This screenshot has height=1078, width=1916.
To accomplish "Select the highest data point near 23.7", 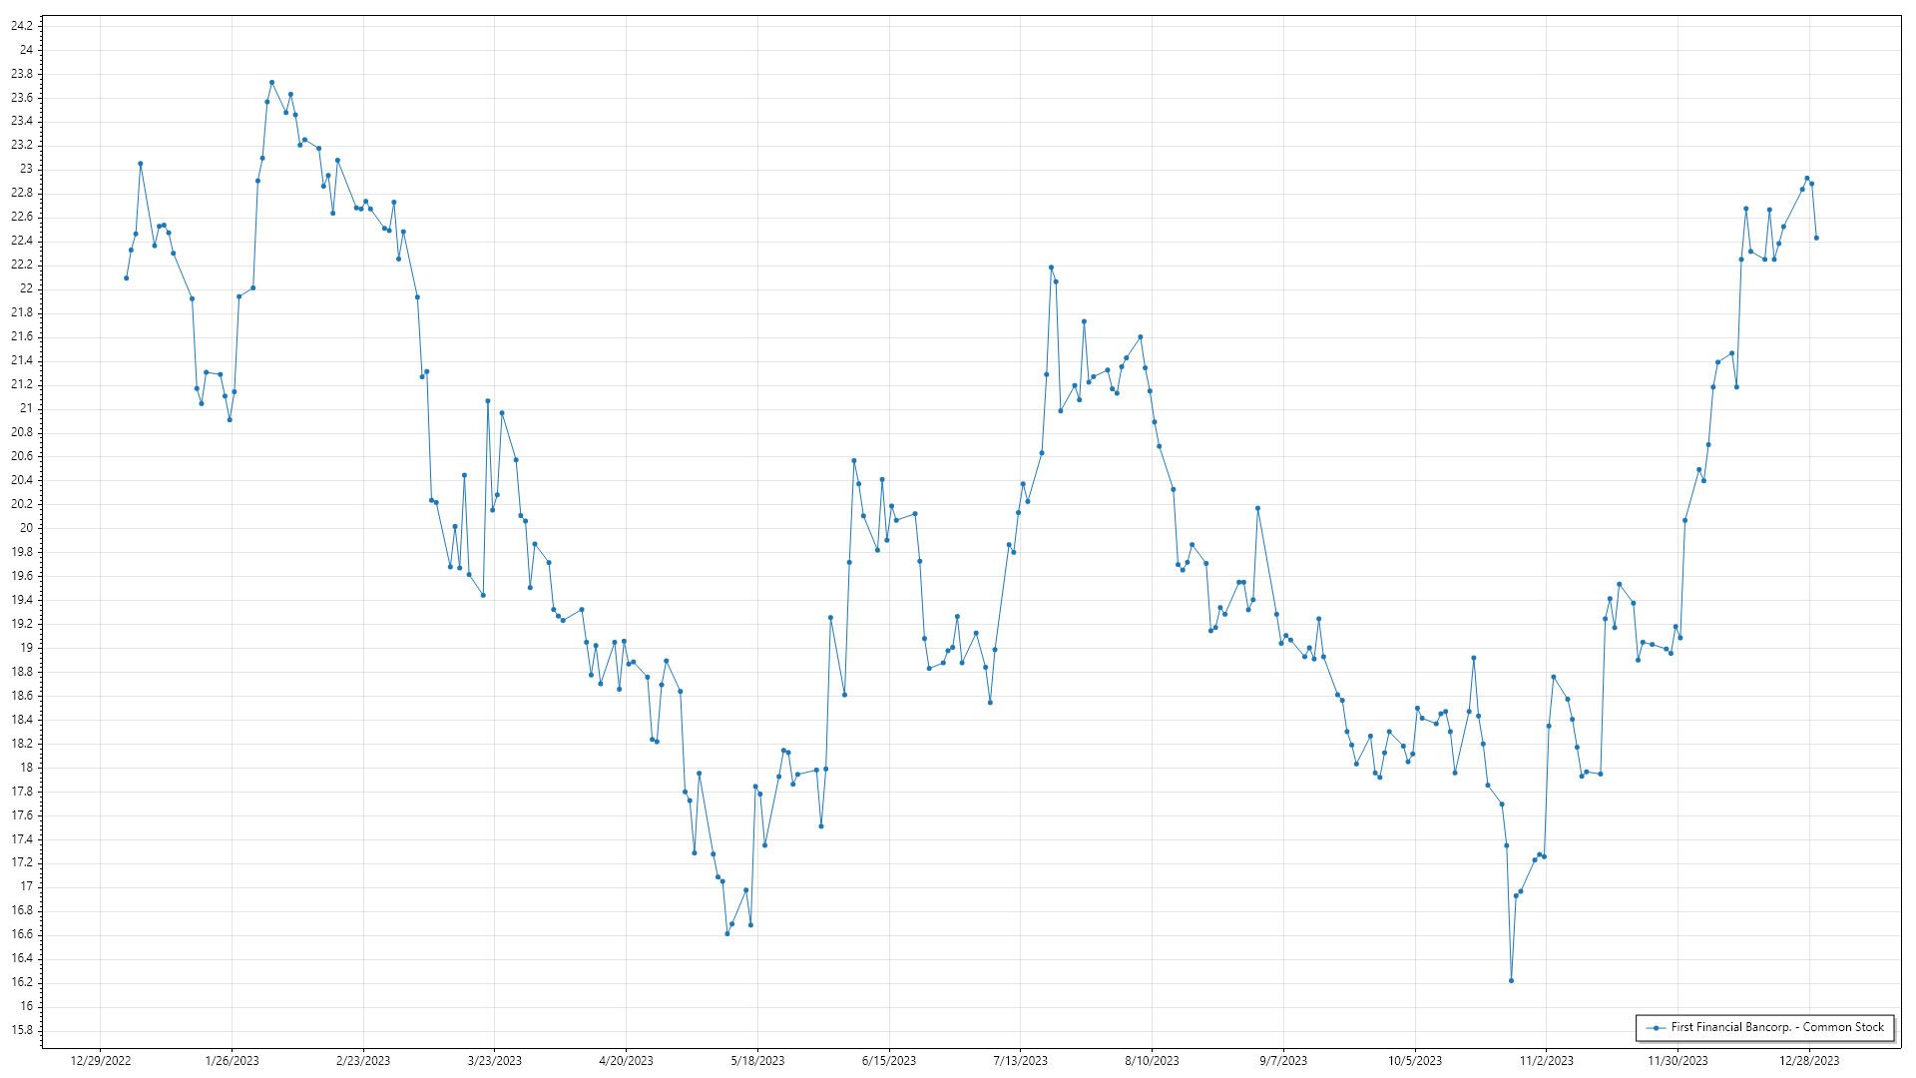I will 271,83.
